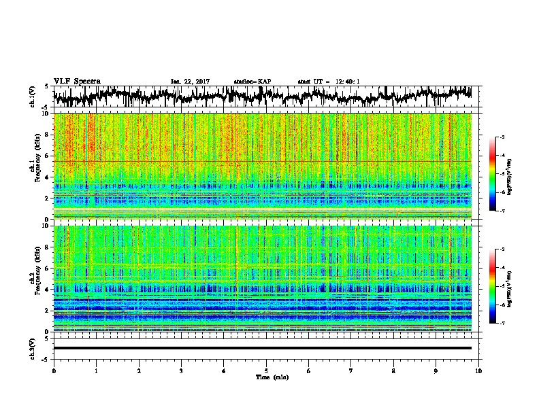The image size is (539, 416).
Task: Click the time axis tick label '8'
Action: point(393,370)
